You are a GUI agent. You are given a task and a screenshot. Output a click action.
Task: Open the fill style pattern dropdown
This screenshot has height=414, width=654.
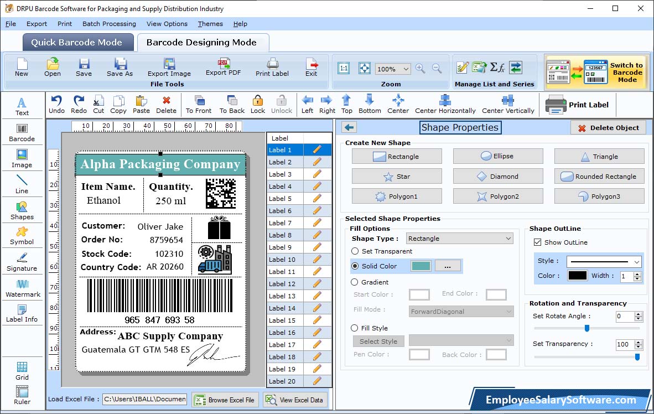[x=461, y=340]
